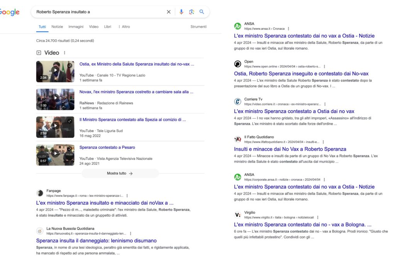
Task: Open 'Ostia, Roberto Speranza inseguito e contestato' result
Action: pyautogui.click(x=301, y=74)
